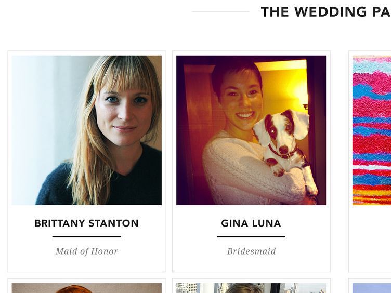Click the white card area beneath Maid of Honor
This screenshot has width=391, height=293.
(87, 264)
